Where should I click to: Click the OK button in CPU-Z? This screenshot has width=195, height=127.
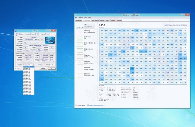click(x=52, y=68)
